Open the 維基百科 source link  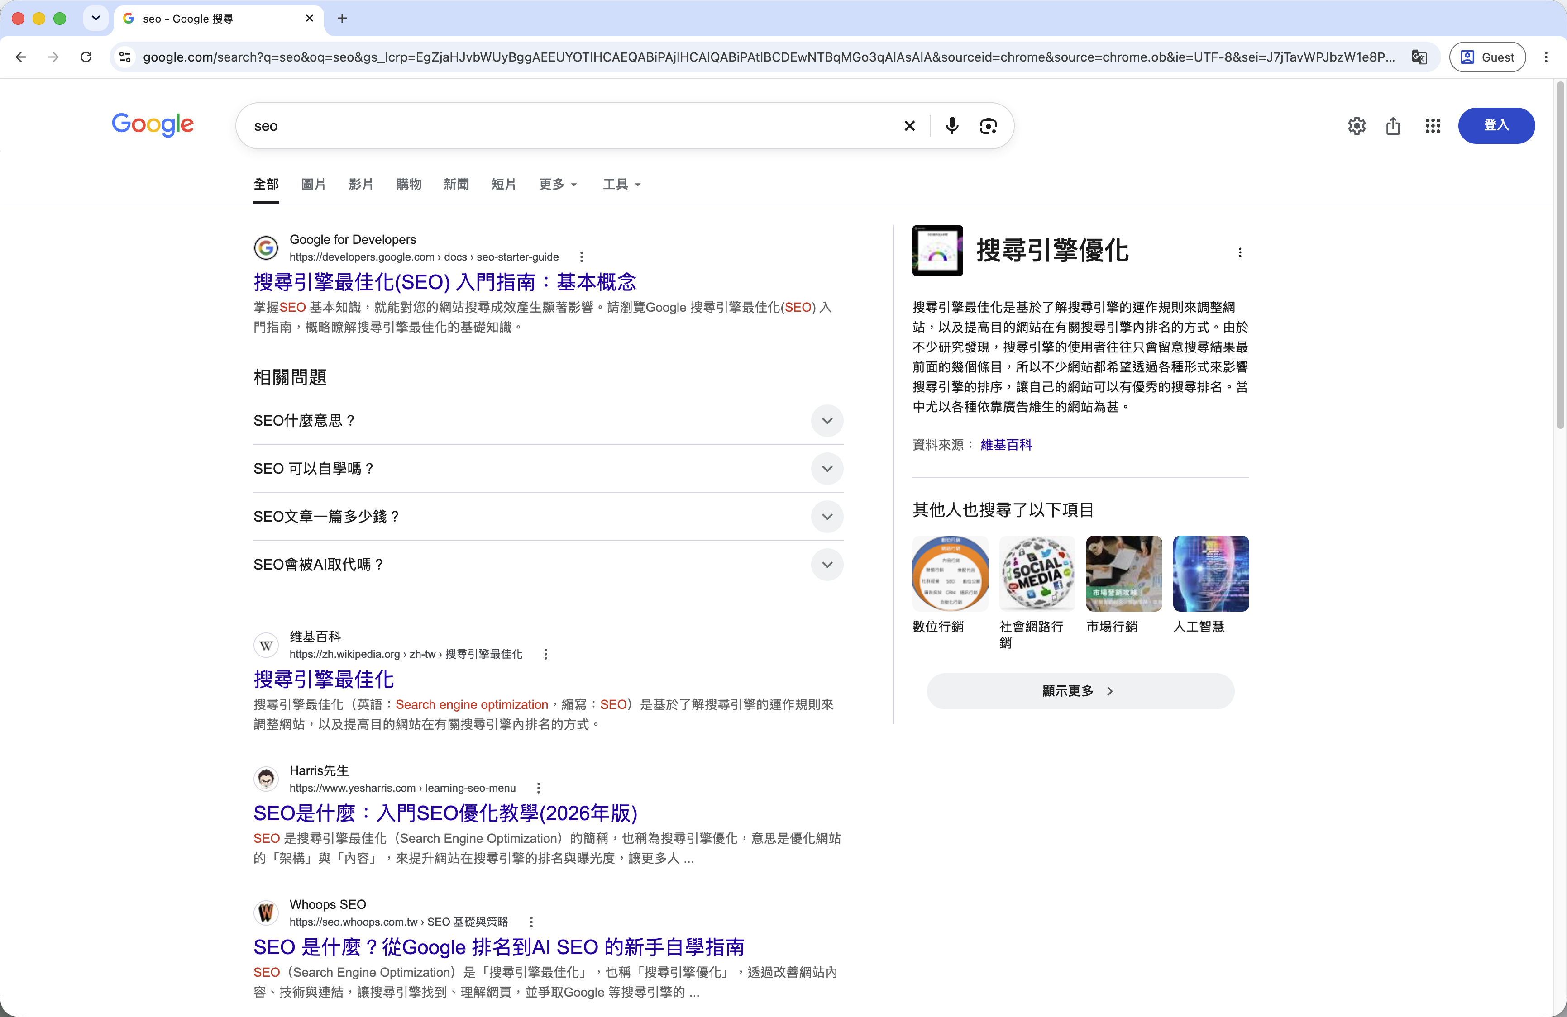(x=1006, y=445)
